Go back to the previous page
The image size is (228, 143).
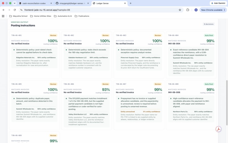4,10
